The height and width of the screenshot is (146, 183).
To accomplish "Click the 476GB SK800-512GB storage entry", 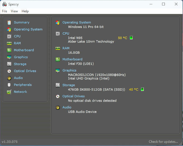I will (x=97, y=90).
